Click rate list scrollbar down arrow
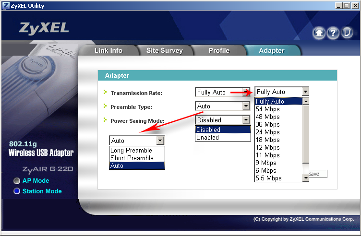Screen dimensions: 361x236 306,178
